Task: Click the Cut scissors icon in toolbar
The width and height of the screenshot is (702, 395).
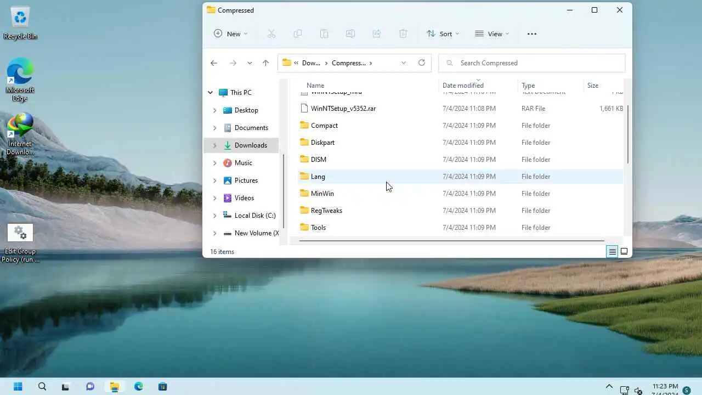Action: point(271,33)
